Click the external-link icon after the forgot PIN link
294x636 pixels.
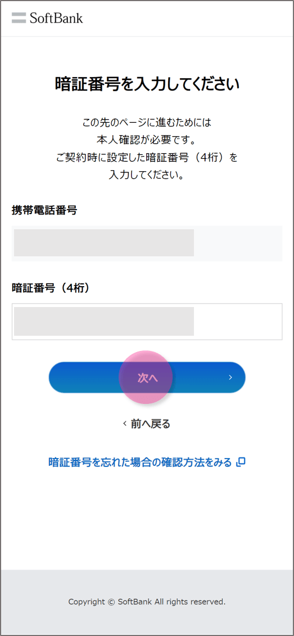(241, 462)
